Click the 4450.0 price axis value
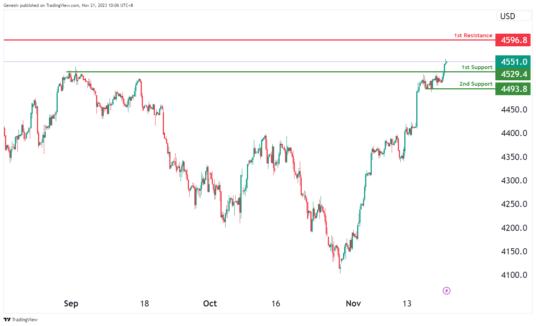This screenshot has width=536, height=326. pyautogui.click(x=514, y=110)
